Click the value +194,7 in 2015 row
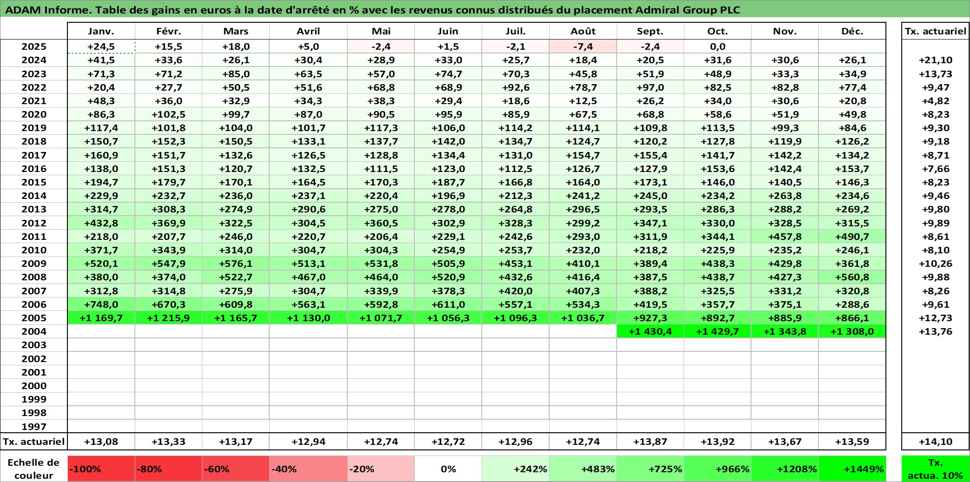This screenshot has height=482, width=970. (101, 182)
